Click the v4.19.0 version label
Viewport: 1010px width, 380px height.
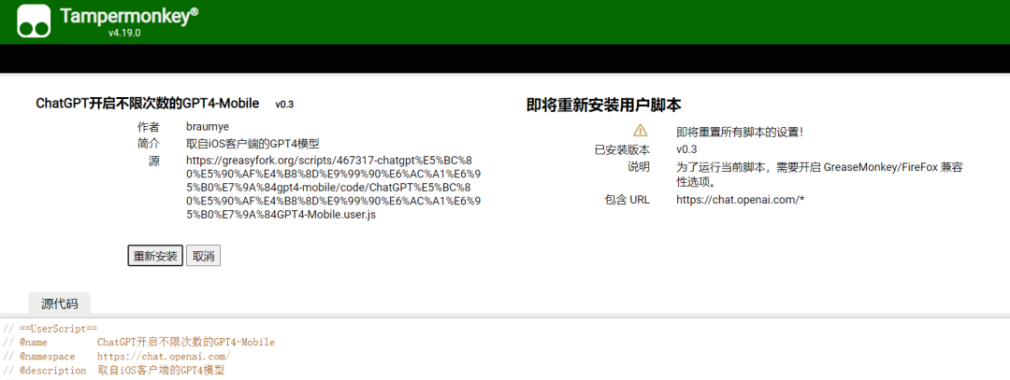(124, 34)
